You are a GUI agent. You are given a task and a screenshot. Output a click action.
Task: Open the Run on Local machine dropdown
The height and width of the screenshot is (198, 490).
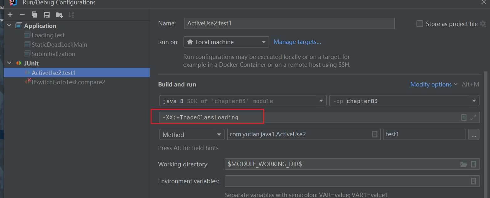tap(226, 42)
